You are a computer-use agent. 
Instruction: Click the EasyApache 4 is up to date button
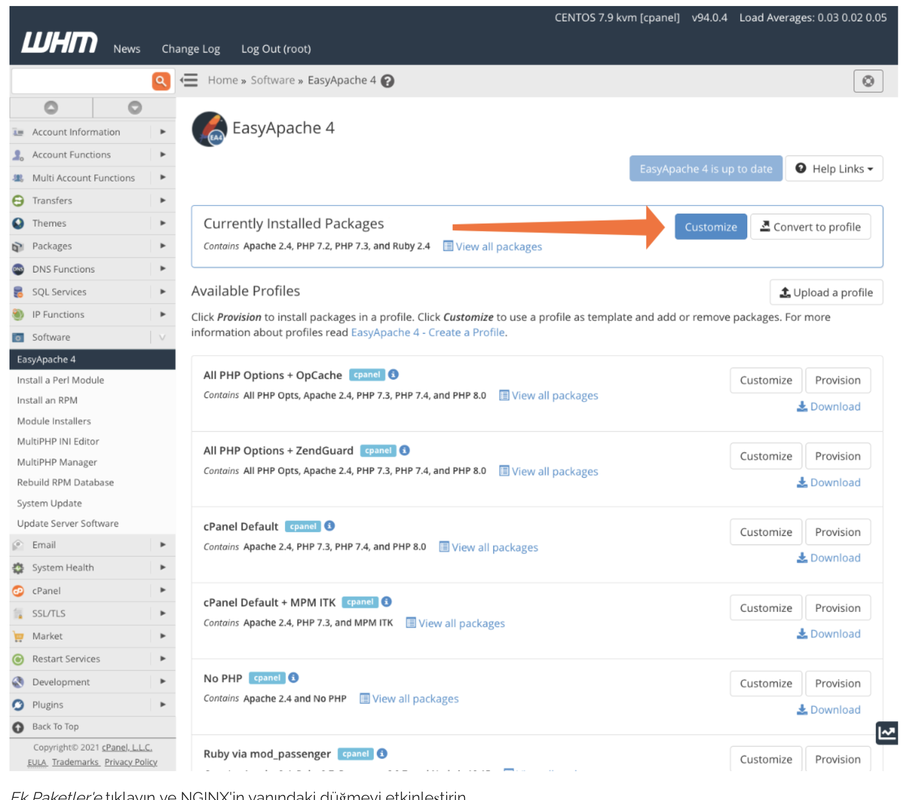tap(706, 169)
